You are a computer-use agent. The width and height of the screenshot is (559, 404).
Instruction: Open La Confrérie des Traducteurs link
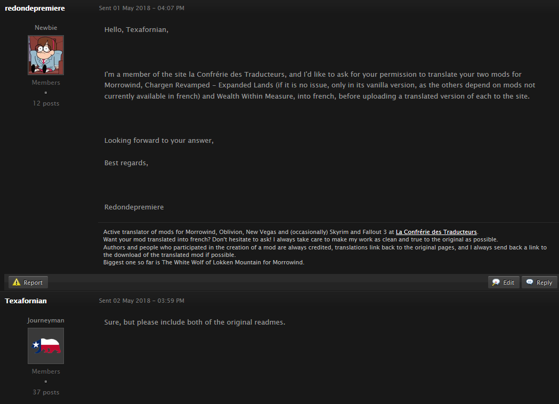coord(436,232)
